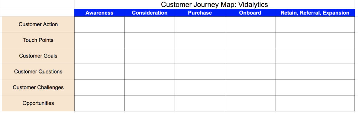The width and height of the screenshot is (358, 113).
Task: Select the Consideration cell in Touch Points row
Action: pyautogui.click(x=150, y=40)
